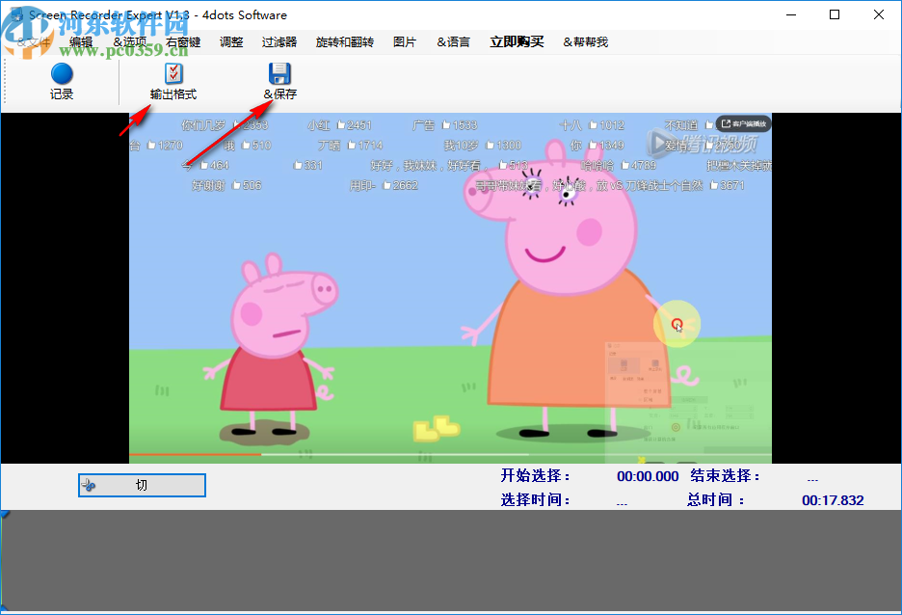
Task: Open the 图片 picture menu
Action: [405, 41]
